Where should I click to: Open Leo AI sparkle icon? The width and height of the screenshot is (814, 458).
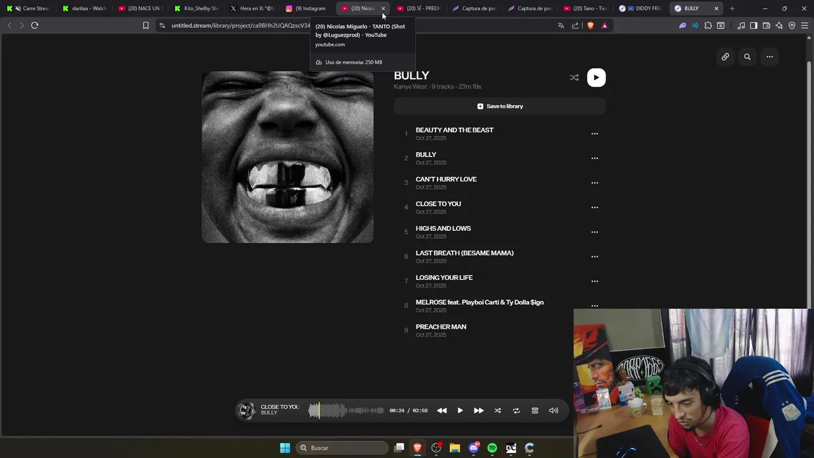779,25
